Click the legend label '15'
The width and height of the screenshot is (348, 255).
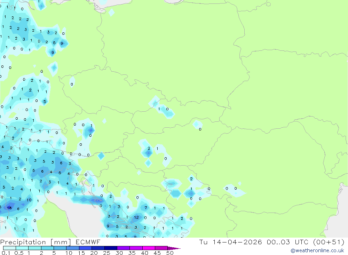(x=81, y=253)
